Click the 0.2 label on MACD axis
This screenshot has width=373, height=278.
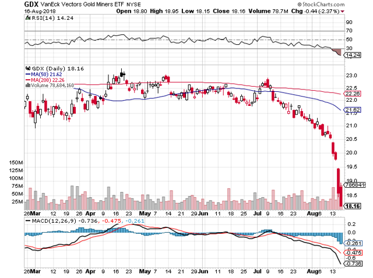point(351,224)
